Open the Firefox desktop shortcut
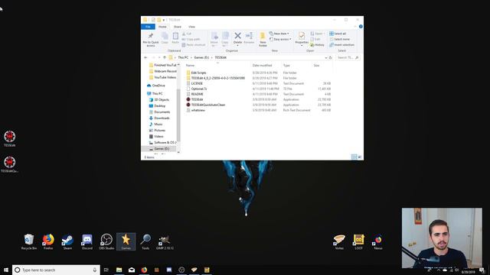 [x=48, y=241]
